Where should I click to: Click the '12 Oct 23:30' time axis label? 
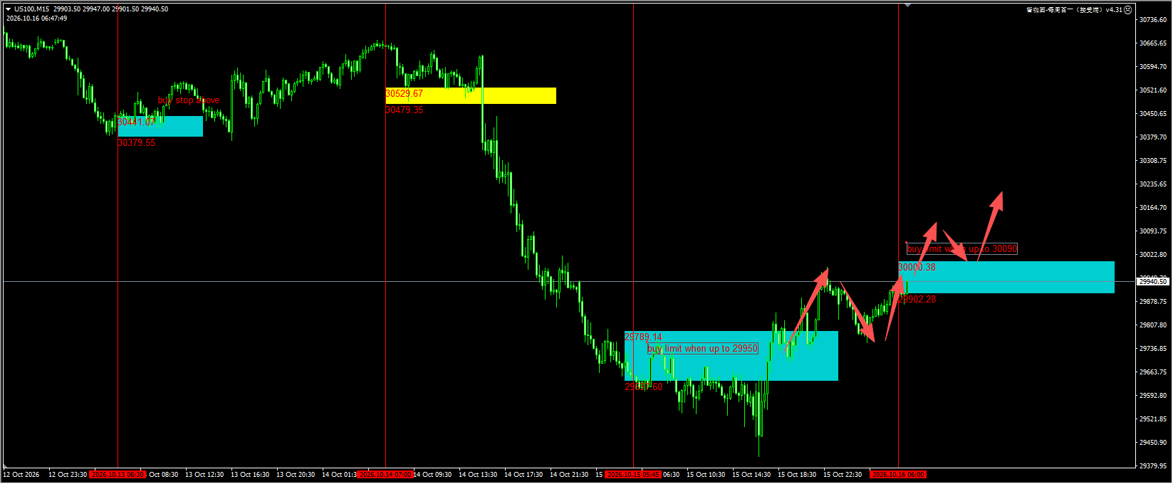(x=68, y=475)
